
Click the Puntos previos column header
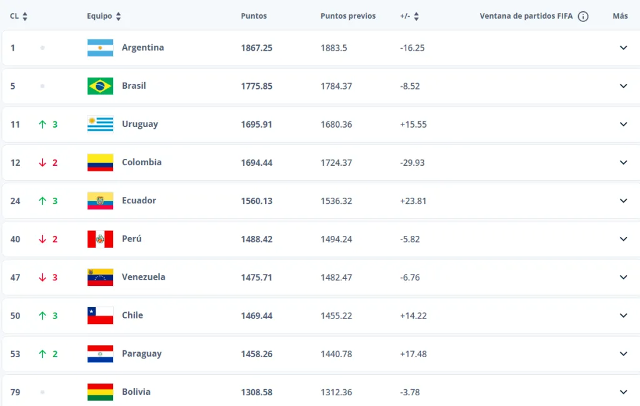tap(348, 16)
